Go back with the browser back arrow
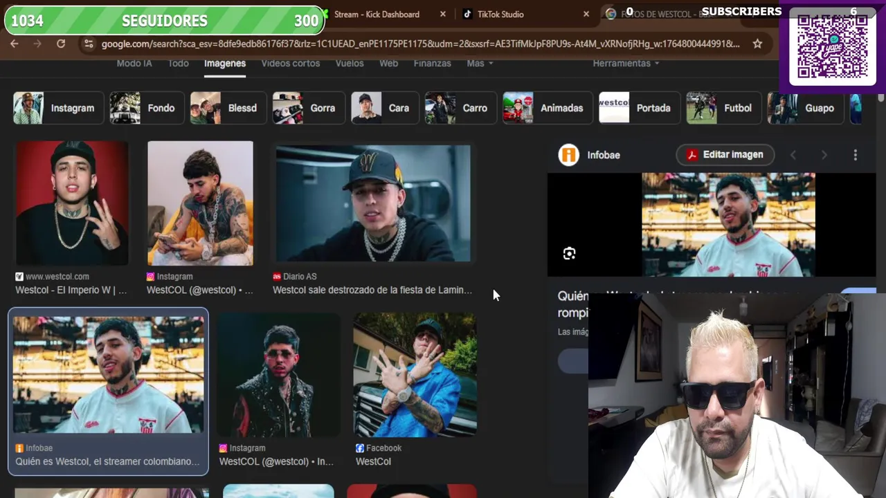 coord(15,44)
